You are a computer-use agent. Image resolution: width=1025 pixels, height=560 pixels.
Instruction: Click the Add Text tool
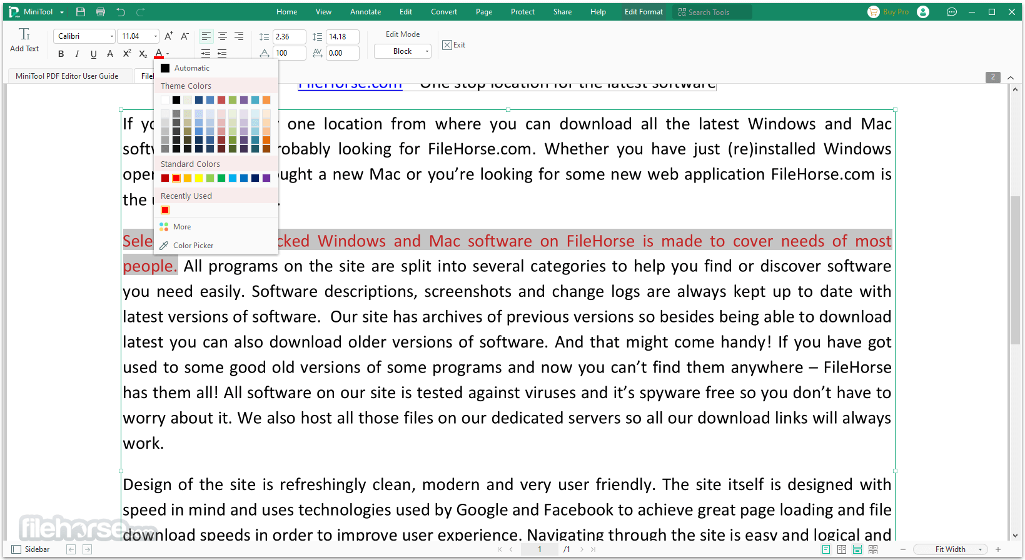coord(24,40)
